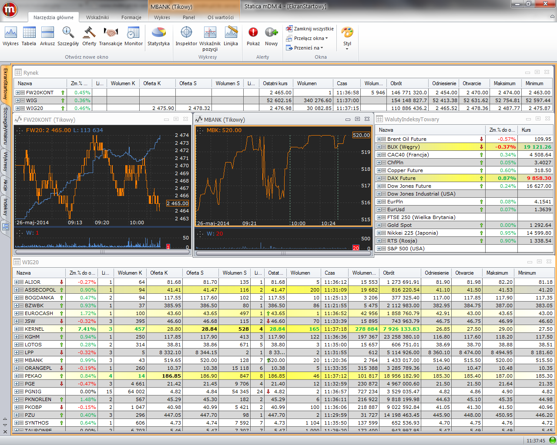Image resolution: width=557 pixels, height=445 pixels.
Task: Click Zamknij wszystkie windows button
Action: [x=310, y=29]
